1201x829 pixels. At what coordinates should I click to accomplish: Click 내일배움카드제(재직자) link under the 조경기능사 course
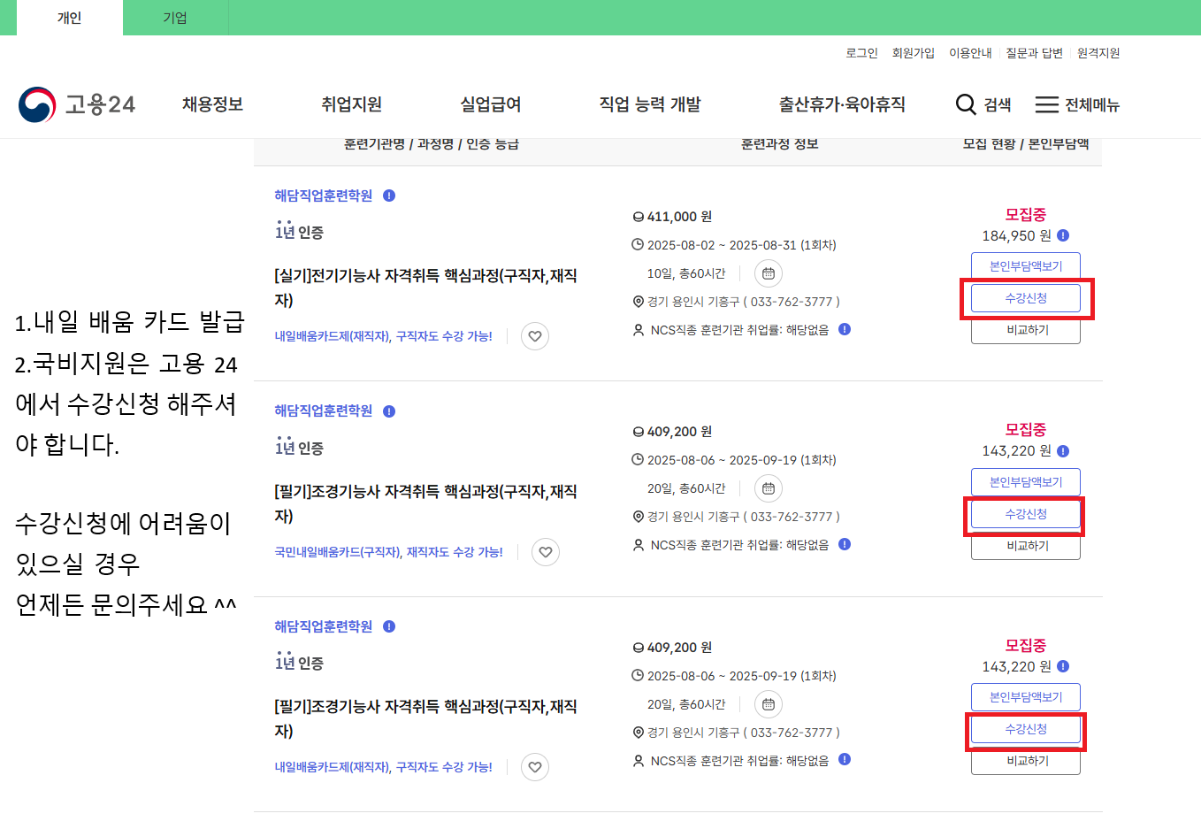pyautogui.click(x=383, y=767)
